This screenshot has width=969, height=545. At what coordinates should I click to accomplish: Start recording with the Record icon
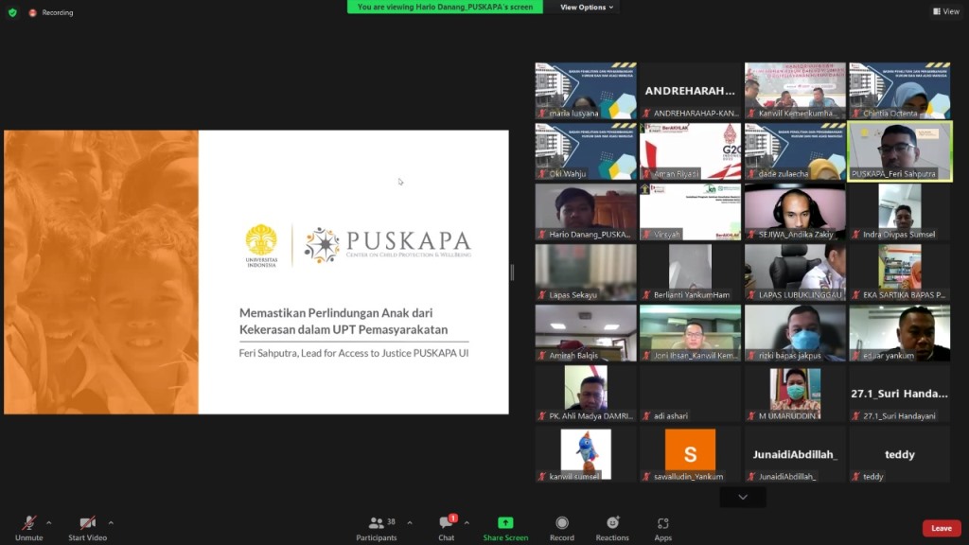point(562,523)
